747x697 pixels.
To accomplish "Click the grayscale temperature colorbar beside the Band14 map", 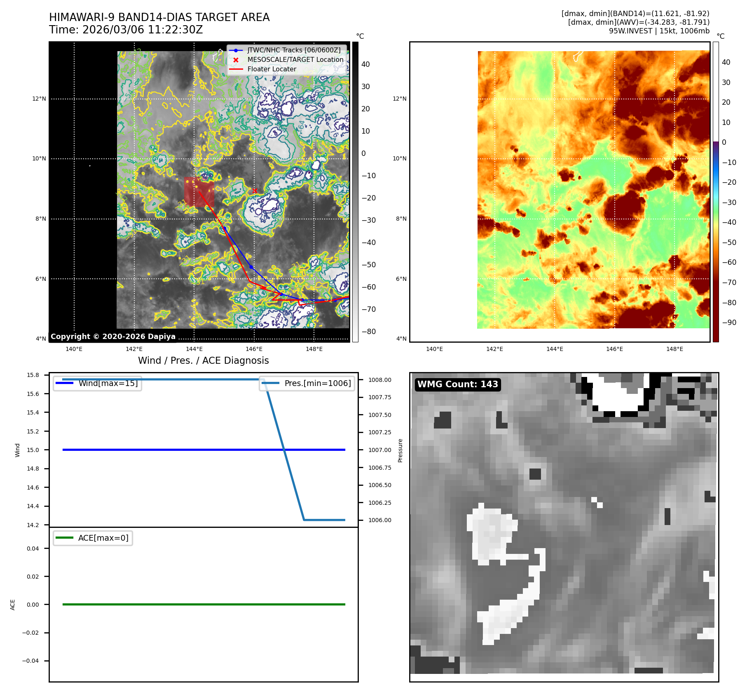I will point(355,192).
